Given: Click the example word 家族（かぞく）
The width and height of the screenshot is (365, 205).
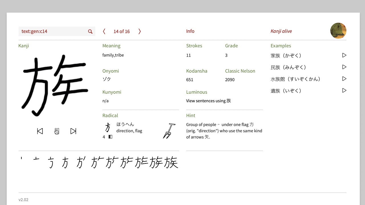Looking at the screenshot, I should [286, 56].
